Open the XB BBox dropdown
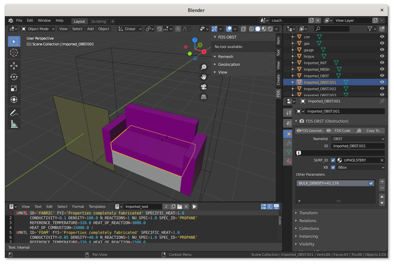This screenshot has height=264, width=394. coord(361,168)
